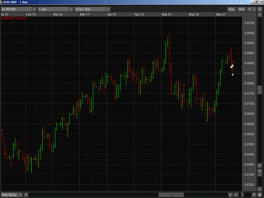Click the Sell button

242,9
